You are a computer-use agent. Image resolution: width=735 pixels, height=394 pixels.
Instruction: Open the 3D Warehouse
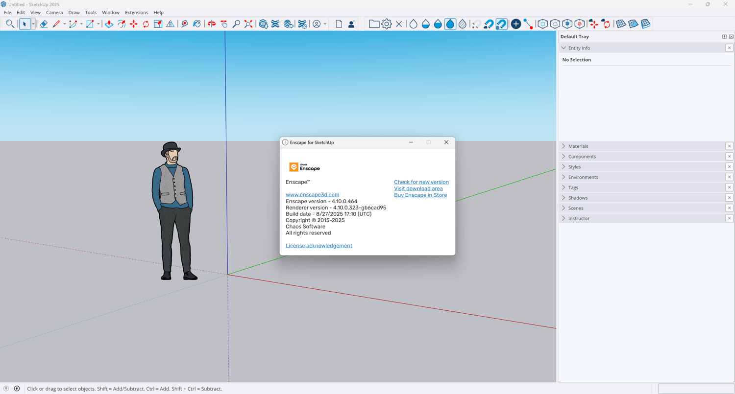coord(263,24)
